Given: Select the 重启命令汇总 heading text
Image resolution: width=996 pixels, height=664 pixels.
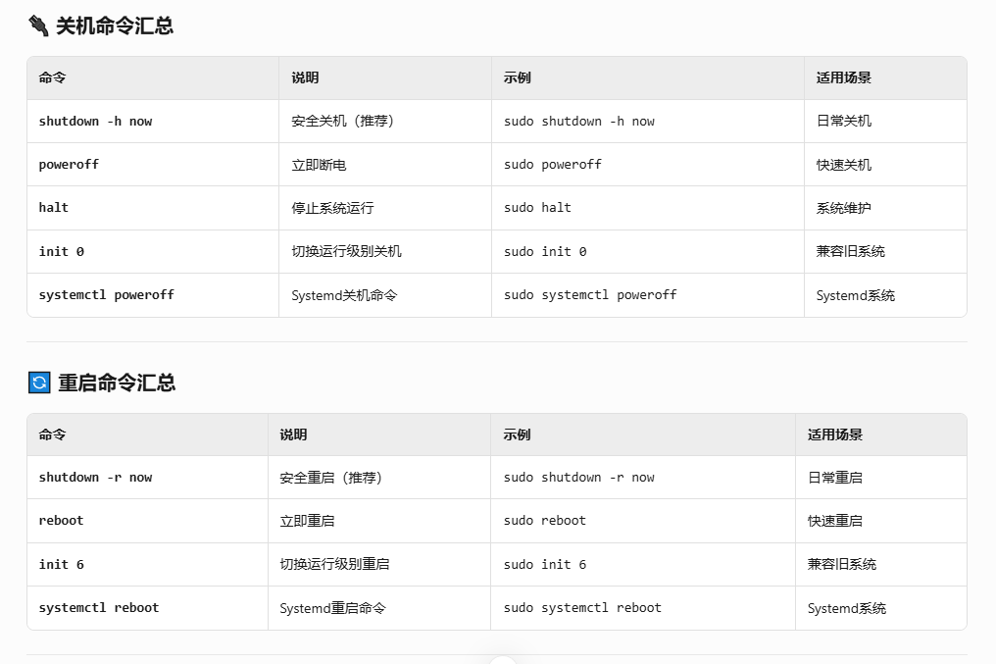Looking at the screenshot, I should coord(117,383).
